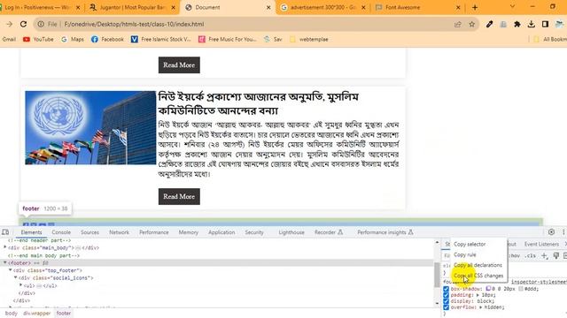Open DevTools three-dot customize menu
This screenshot has height=318, width=567.
point(563,232)
